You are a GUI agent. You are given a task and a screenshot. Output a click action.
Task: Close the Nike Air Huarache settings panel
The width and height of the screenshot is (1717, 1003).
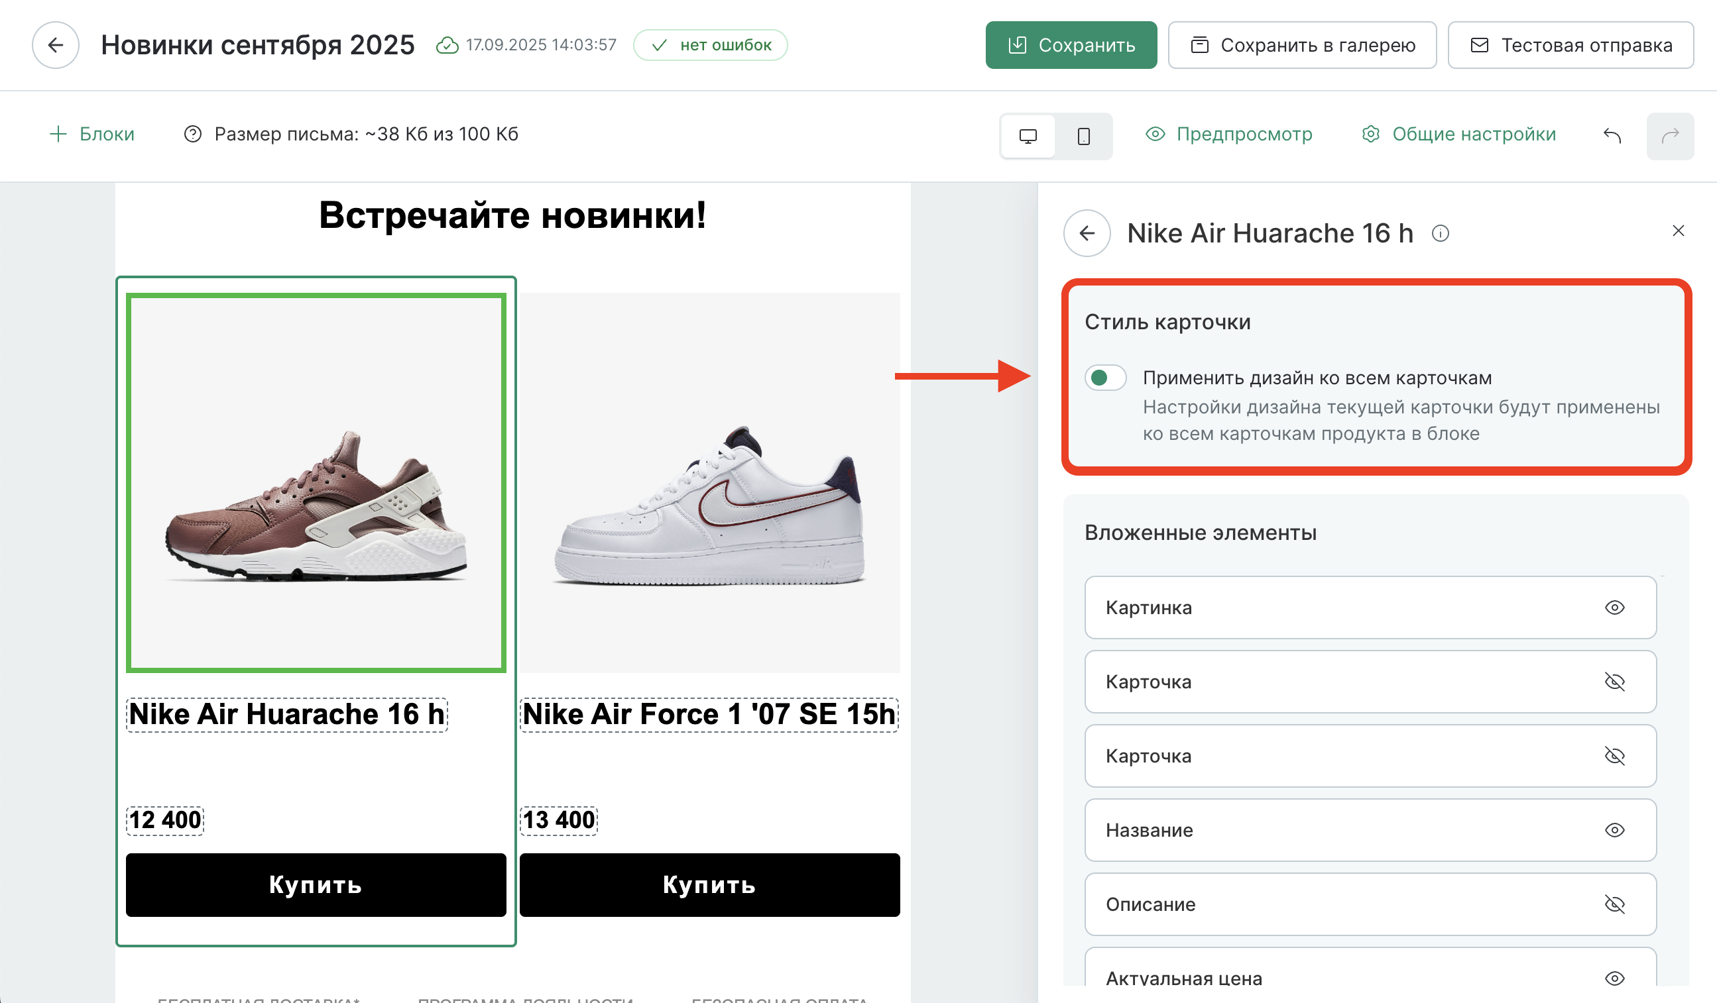tap(1678, 231)
